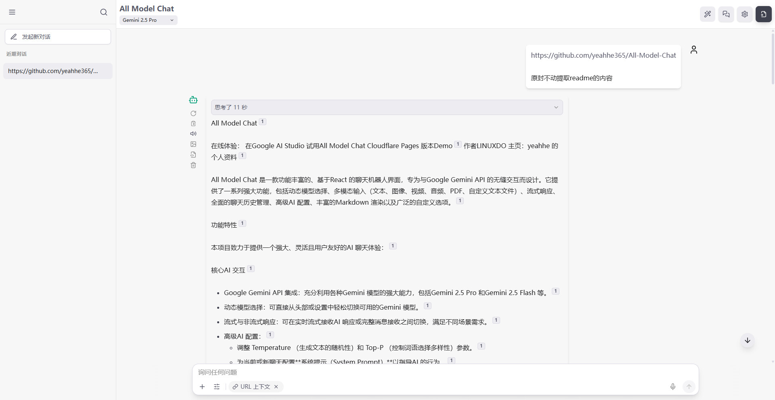Screen dimensions: 775x400
Task: Open citation 1 on the Temperature and Top-P line
Action: pos(481,346)
